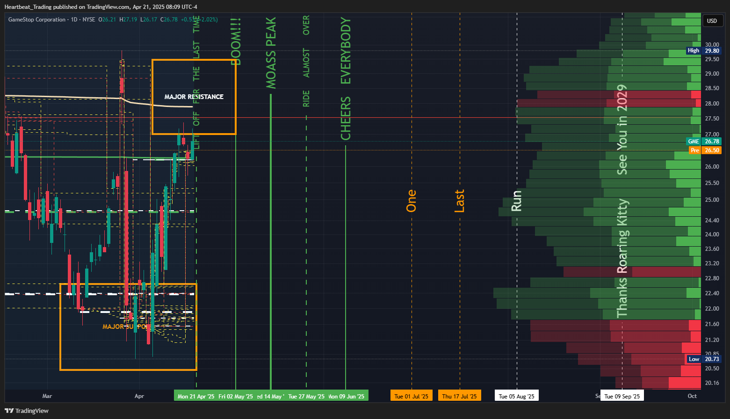This screenshot has width=730, height=419.
Task: Select the white Run text label
Action: coord(516,201)
